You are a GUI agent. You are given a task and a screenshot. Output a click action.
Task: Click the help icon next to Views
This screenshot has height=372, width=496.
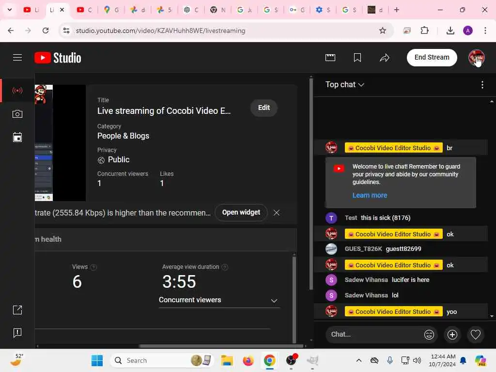coord(93,267)
